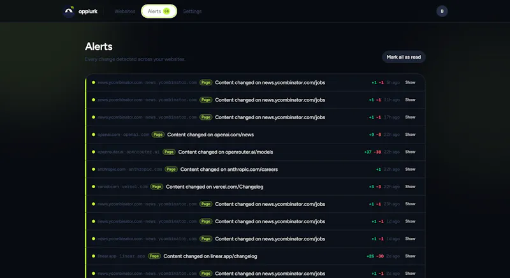The height and width of the screenshot is (278, 510).
Task: Open the Websites tab
Action: click(x=124, y=11)
